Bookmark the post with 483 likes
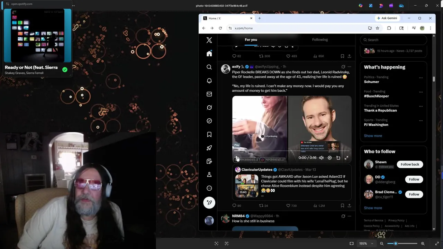Screen dimensions: 443x249 click(342, 56)
